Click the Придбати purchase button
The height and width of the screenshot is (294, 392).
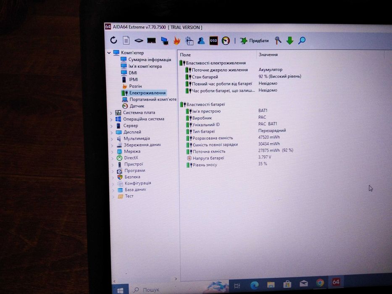(254, 40)
